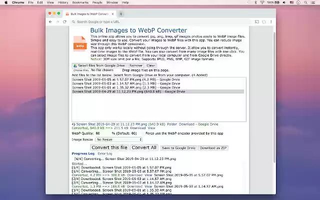Click the orange WebP file logo

[x=80, y=43]
